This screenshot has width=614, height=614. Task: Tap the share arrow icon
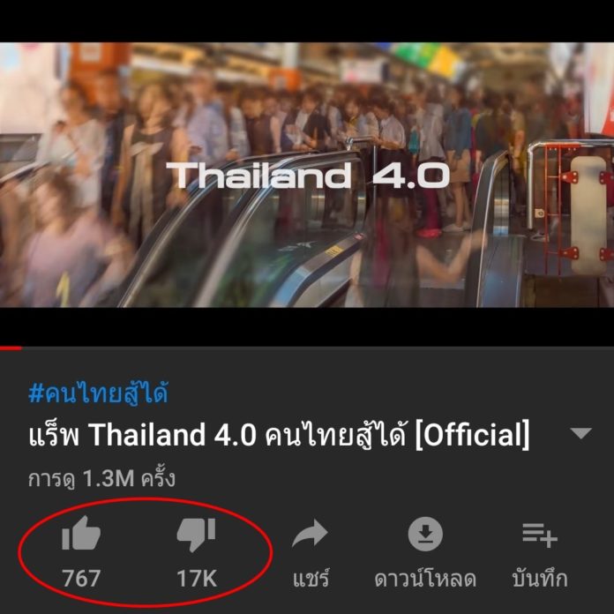click(310, 534)
